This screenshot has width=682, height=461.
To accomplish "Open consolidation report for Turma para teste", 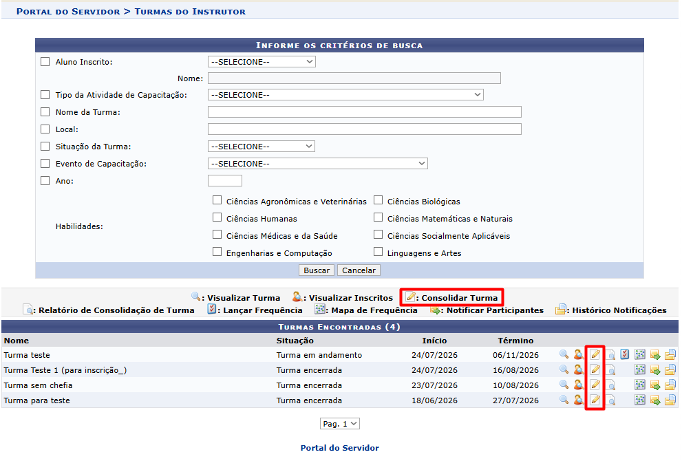I will coord(610,400).
